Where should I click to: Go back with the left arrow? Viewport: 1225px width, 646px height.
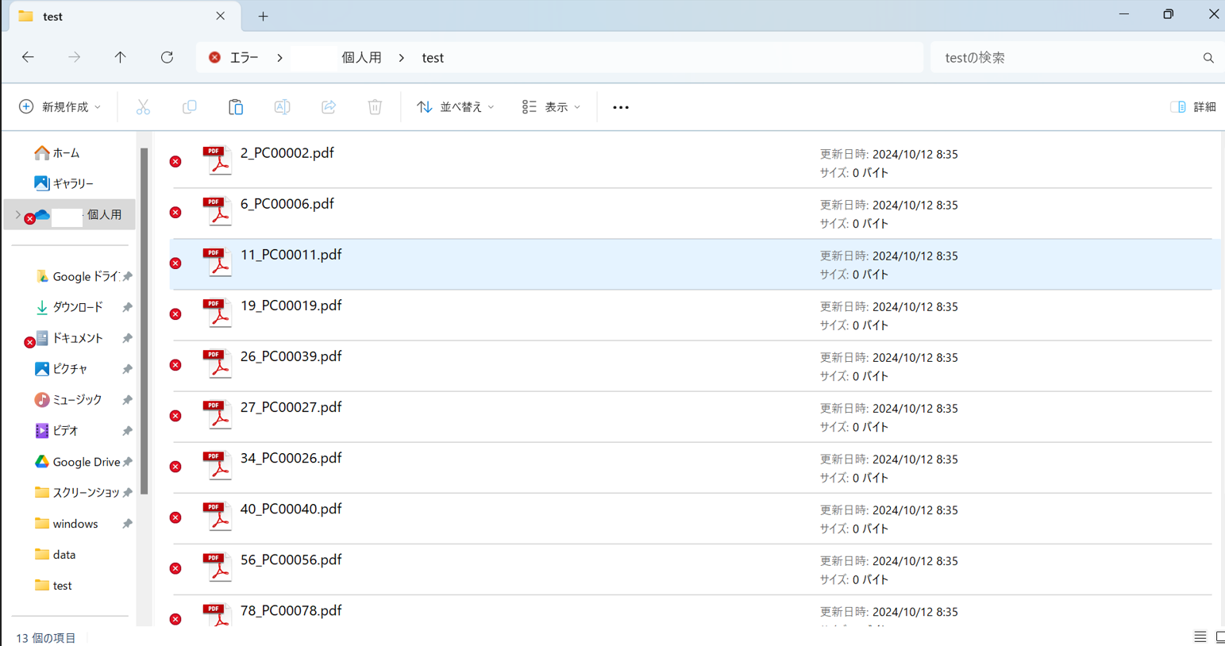click(x=28, y=57)
